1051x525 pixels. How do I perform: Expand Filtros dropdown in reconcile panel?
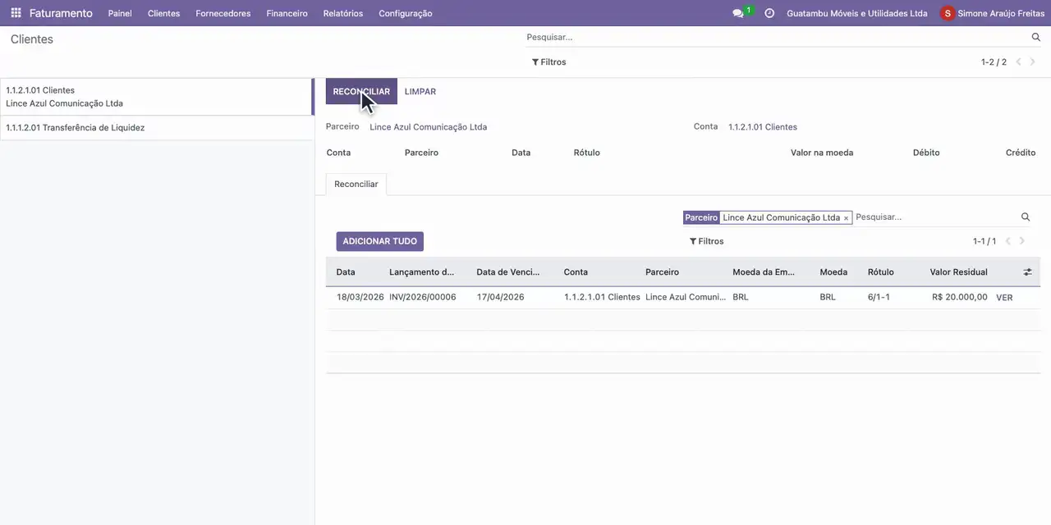[x=707, y=241]
